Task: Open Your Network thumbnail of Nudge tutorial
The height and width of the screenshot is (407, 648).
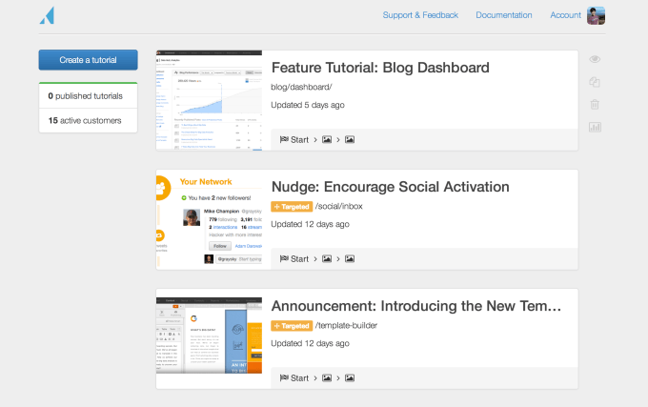Action: tap(209, 220)
